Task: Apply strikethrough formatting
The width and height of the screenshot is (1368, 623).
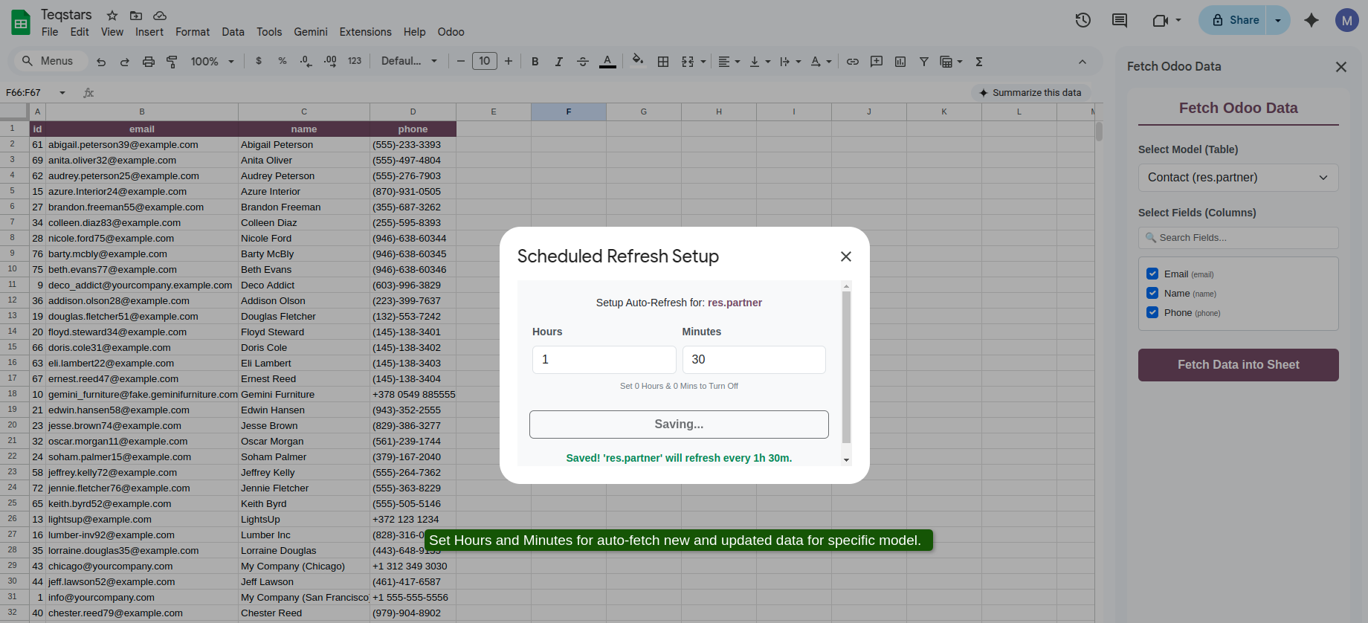Action: 583,62
